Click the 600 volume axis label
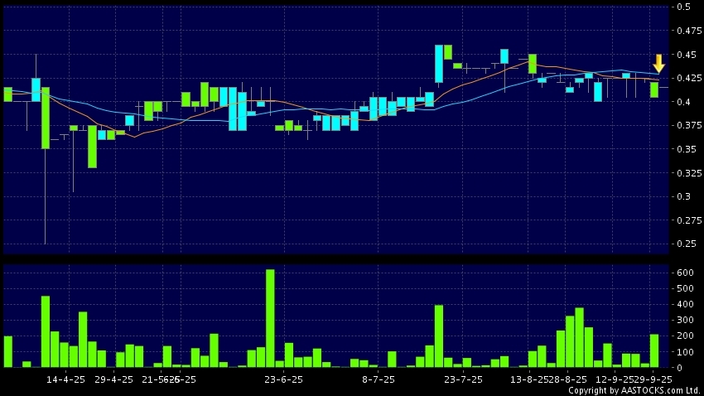704x396 pixels. [x=686, y=273]
